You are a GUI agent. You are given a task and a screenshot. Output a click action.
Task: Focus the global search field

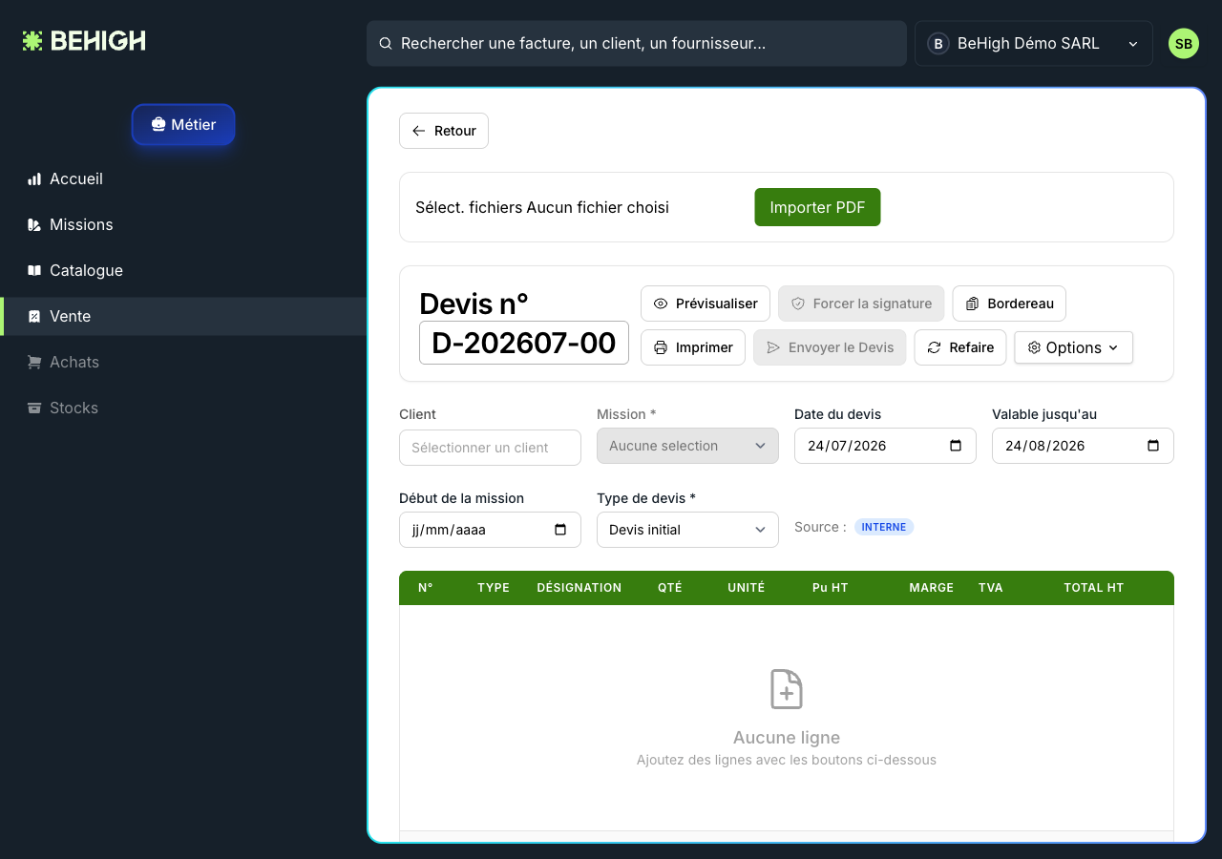click(637, 44)
